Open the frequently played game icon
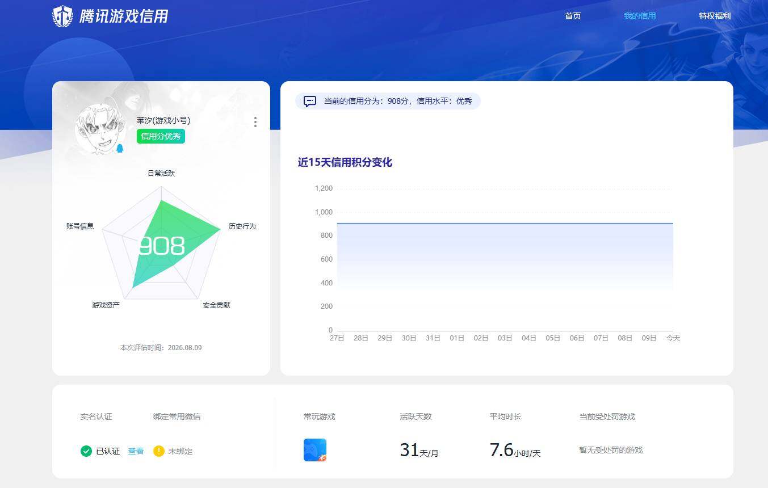Image resolution: width=768 pixels, height=488 pixels. 315,450
